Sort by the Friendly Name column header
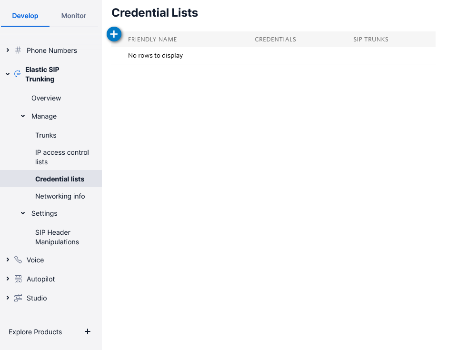457x350 pixels. [x=152, y=40]
